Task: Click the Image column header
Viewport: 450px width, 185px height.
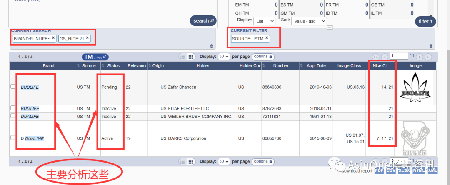Action: (x=415, y=66)
